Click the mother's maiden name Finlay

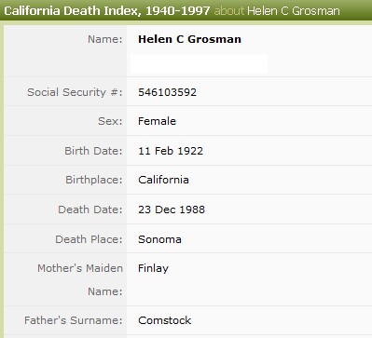tap(153, 268)
